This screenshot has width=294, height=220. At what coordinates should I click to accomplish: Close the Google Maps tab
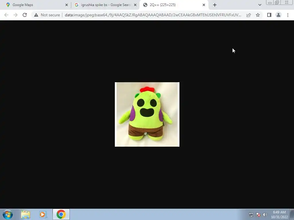pyautogui.click(x=67, y=5)
